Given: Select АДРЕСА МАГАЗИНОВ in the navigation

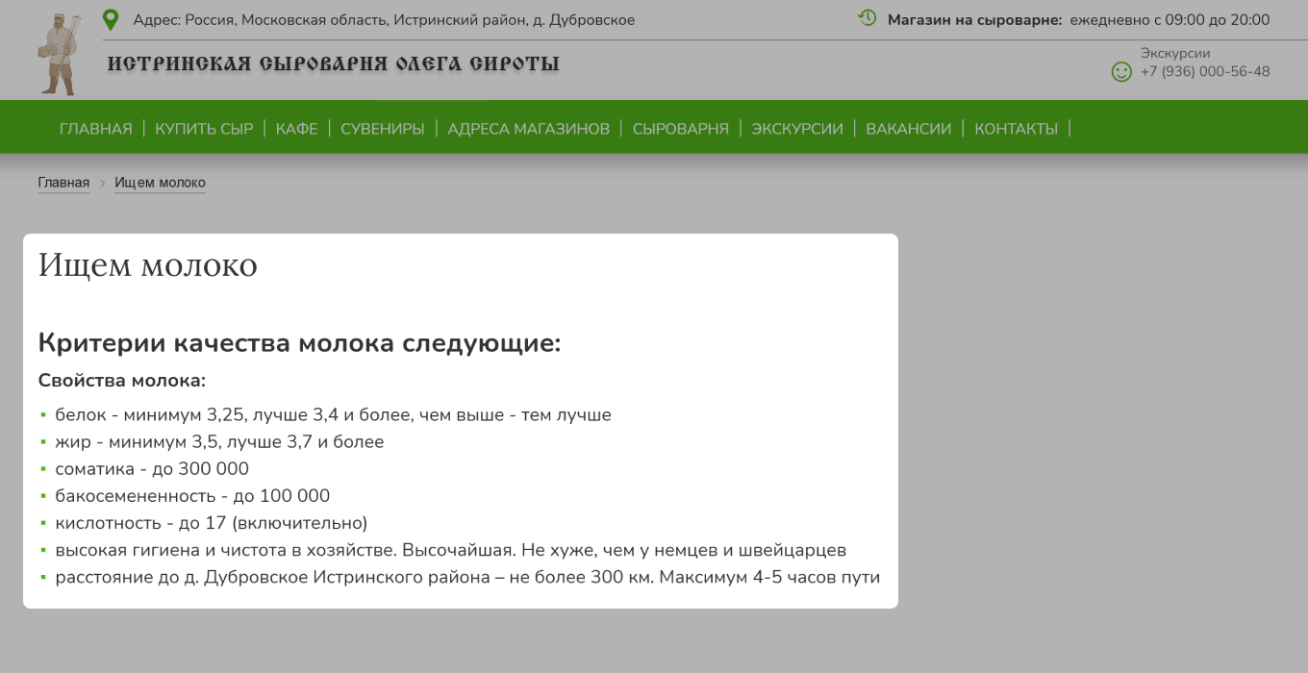Looking at the screenshot, I should [527, 127].
